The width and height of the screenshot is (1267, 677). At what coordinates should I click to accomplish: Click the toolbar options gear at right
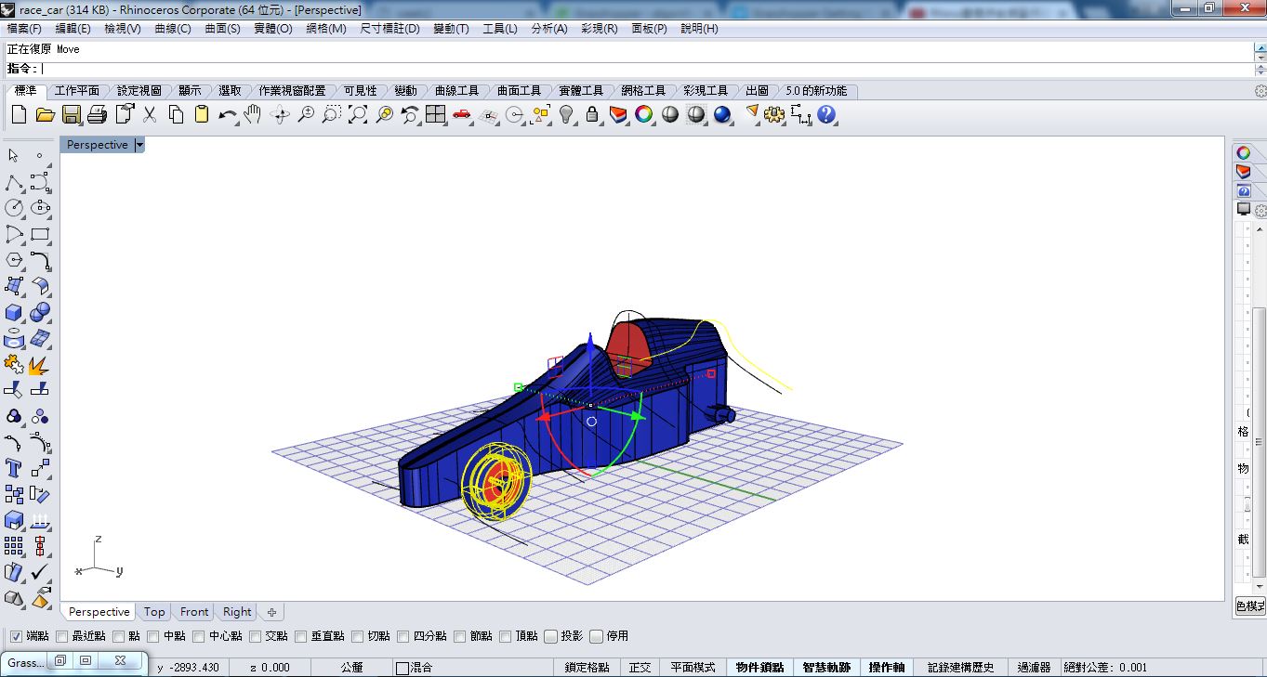(x=1260, y=91)
